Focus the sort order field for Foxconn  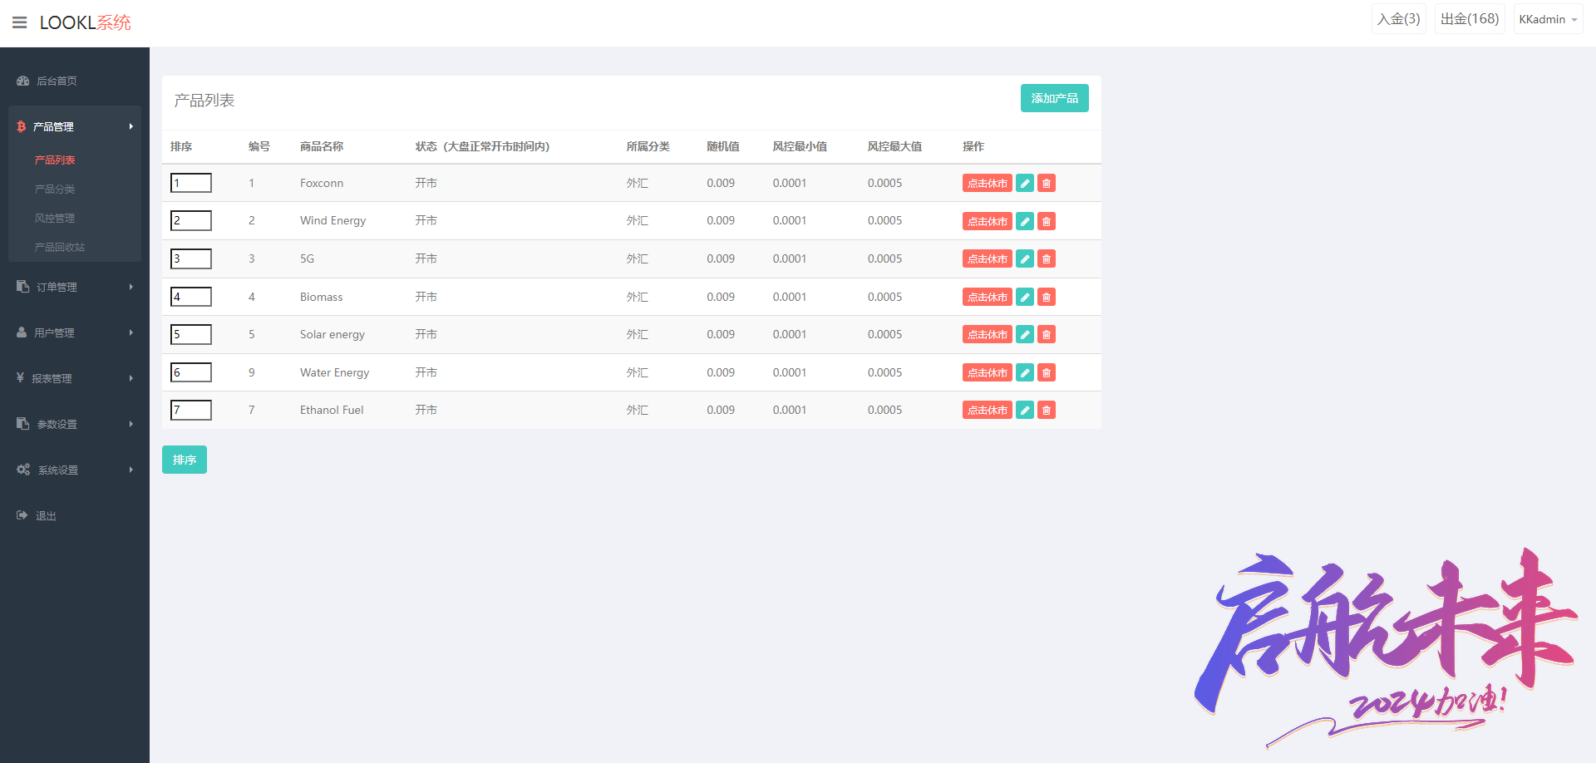click(191, 183)
